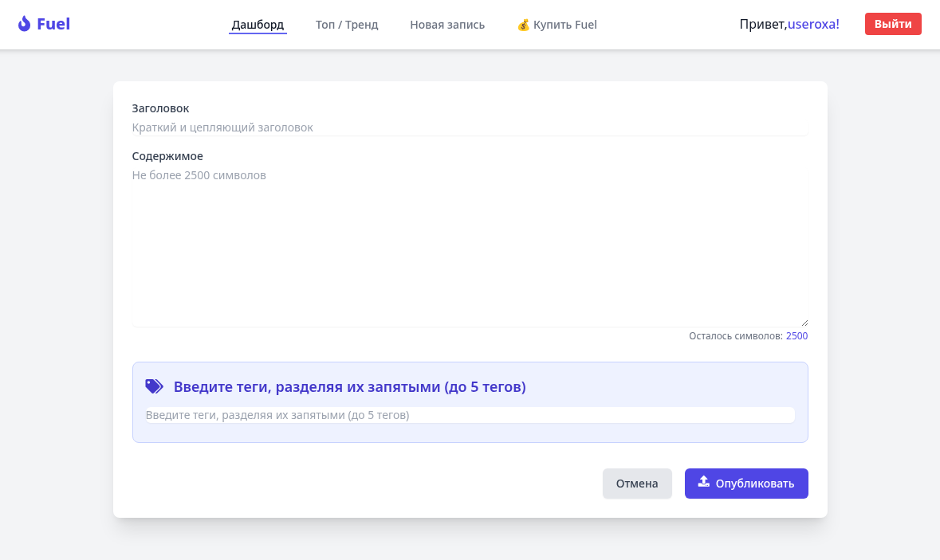Open the Новая запись menu item

tap(447, 25)
